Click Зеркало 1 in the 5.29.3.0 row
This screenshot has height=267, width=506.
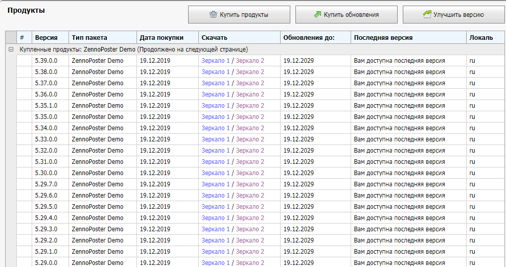(216, 229)
